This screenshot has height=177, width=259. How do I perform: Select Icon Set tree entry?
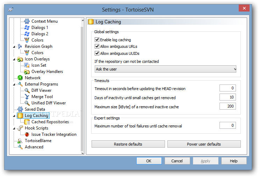[39, 65]
